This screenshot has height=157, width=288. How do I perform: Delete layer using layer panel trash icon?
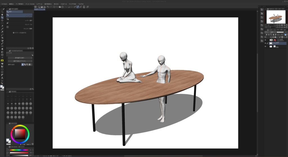(287, 37)
